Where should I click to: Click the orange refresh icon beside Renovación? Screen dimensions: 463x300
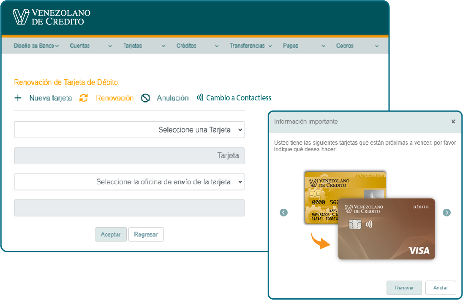[84, 98]
